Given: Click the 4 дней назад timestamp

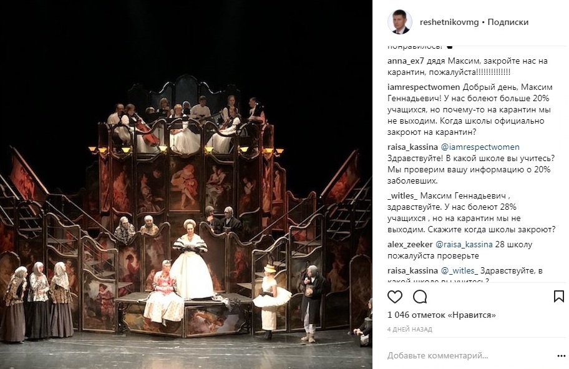Looking at the screenshot, I should click(410, 330).
